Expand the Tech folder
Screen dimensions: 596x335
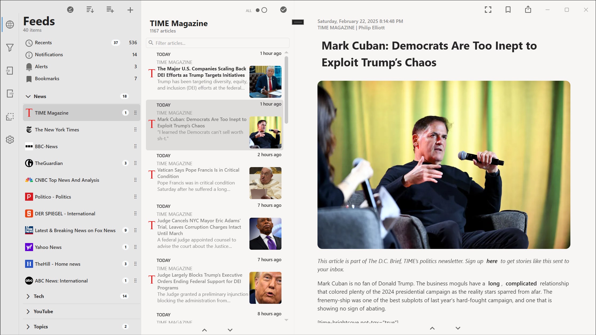[28, 296]
